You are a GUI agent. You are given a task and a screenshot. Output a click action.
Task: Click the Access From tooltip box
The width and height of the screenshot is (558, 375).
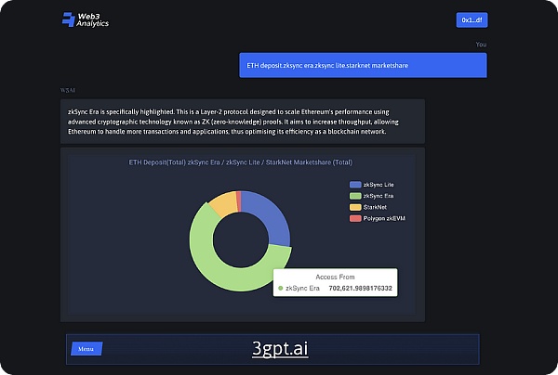335,282
